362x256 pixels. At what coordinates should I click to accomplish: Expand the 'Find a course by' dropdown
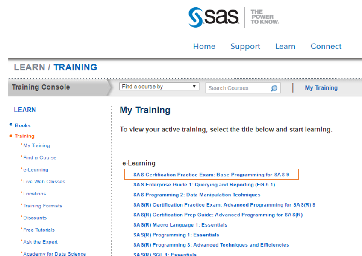point(159,87)
